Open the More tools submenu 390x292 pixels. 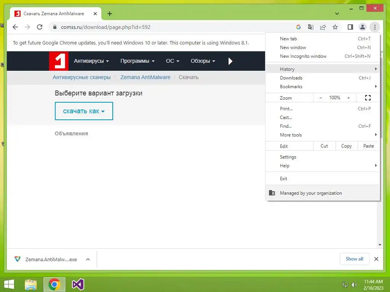[323, 135]
